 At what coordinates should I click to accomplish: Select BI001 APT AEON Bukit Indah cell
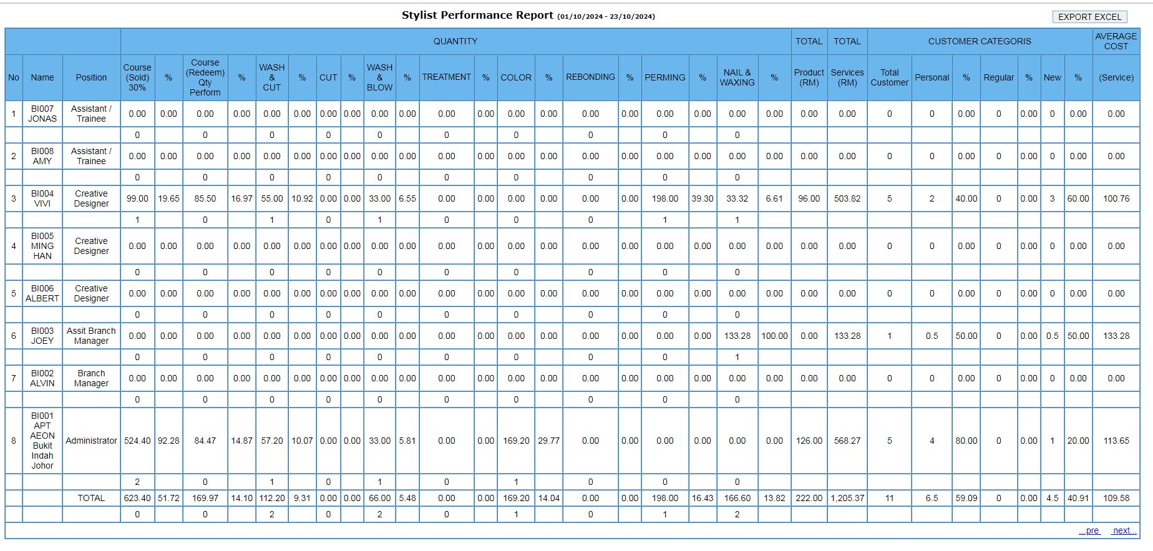42,441
